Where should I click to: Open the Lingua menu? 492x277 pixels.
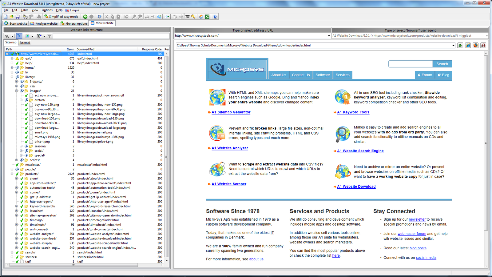(72, 10)
